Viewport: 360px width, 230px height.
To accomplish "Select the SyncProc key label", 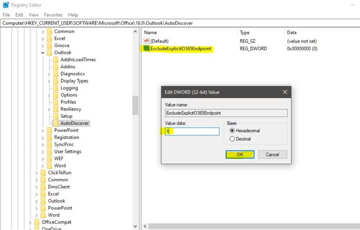I will tap(64, 144).
